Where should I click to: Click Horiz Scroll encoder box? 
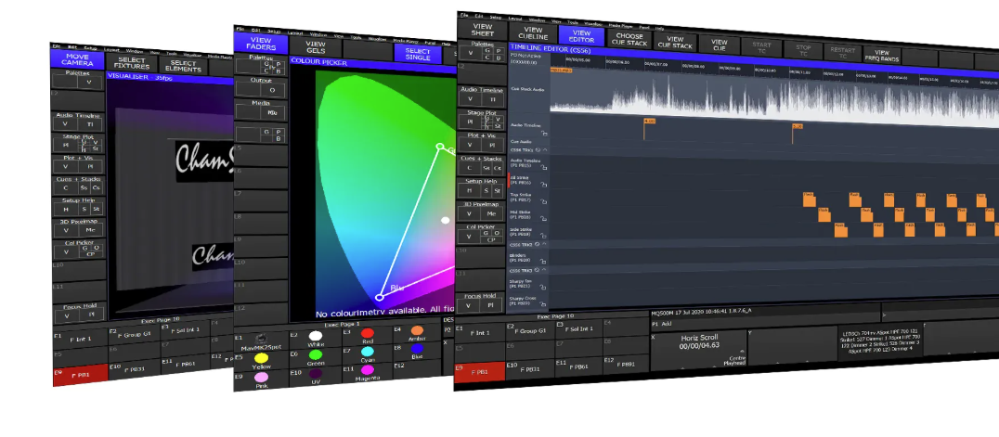pyautogui.click(x=698, y=349)
